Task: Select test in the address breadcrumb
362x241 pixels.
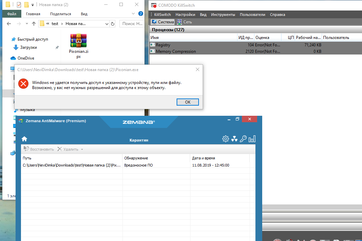Action: 55,24
